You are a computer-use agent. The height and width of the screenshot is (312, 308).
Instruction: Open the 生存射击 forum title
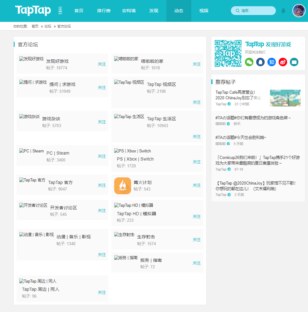tap(146, 237)
